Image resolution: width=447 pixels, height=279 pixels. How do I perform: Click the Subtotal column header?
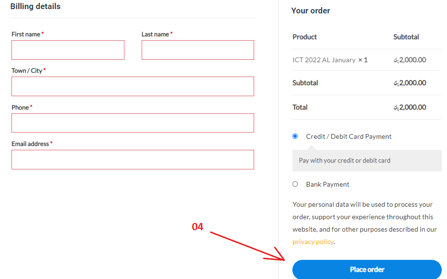point(406,37)
